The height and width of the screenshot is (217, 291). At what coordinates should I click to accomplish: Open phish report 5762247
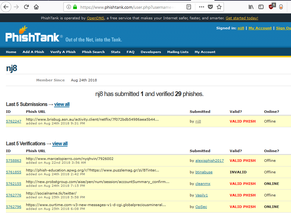[x=13, y=121]
